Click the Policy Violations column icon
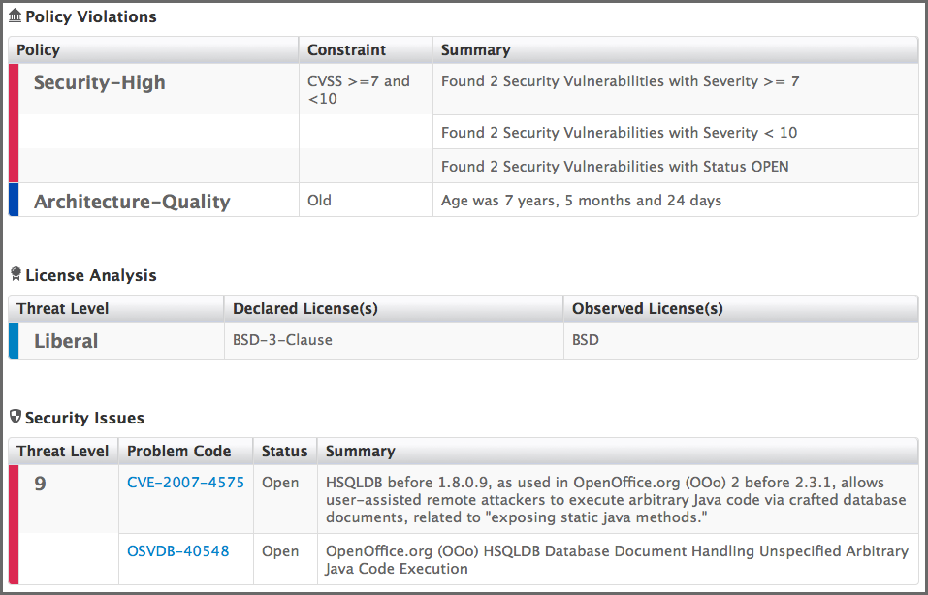 (15, 16)
